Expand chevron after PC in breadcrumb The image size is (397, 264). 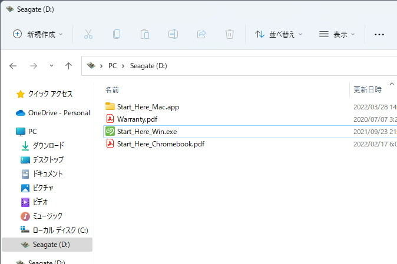[x=123, y=66]
